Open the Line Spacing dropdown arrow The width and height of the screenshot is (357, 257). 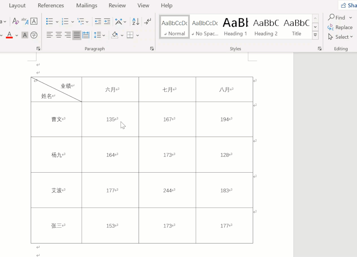(x=104, y=35)
